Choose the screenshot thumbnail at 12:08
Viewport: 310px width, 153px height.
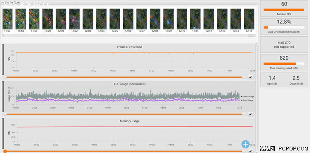pyautogui.click(x=155, y=19)
